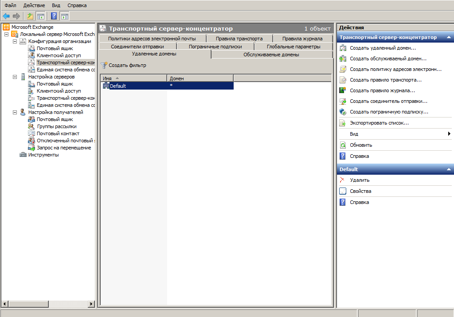
Task: Open the Файл menu
Action: [x=11, y=5]
